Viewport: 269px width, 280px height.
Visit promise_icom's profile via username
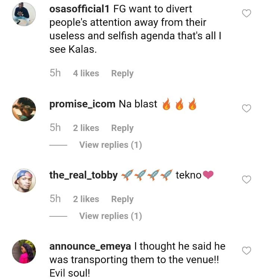click(82, 104)
